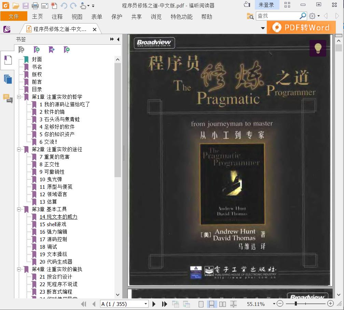This screenshot has height=310, width=344.
Task: Click the document scrollbar up arrow
Action: tap(339, 41)
